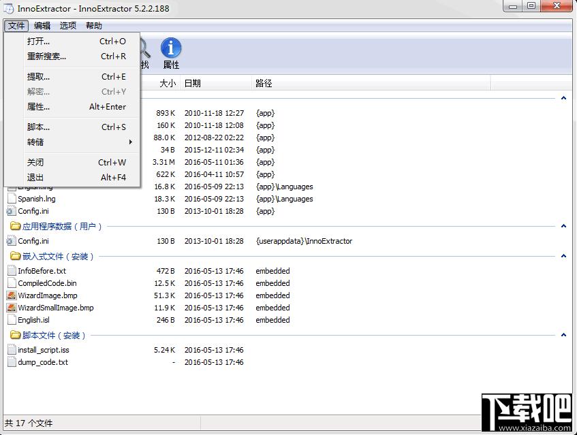Click the 脚本文件 folder group icon

tap(15, 336)
